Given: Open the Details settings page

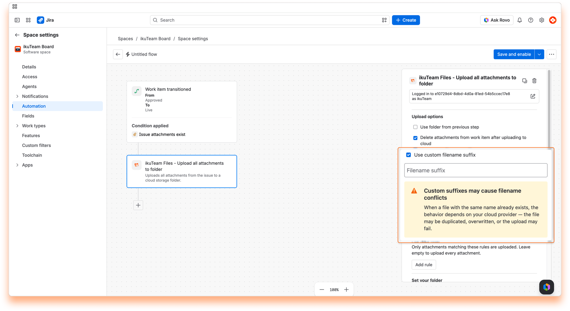Looking at the screenshot, I should click(29, 67).
